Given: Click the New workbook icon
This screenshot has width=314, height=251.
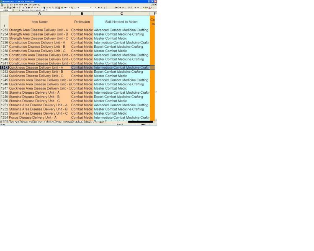Looking at the screenshot, I should tap(2, 8).
